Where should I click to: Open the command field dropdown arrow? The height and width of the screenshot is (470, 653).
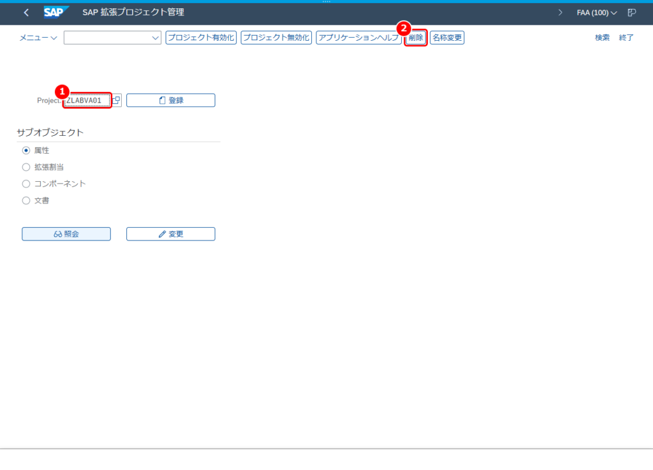[156, 38]
